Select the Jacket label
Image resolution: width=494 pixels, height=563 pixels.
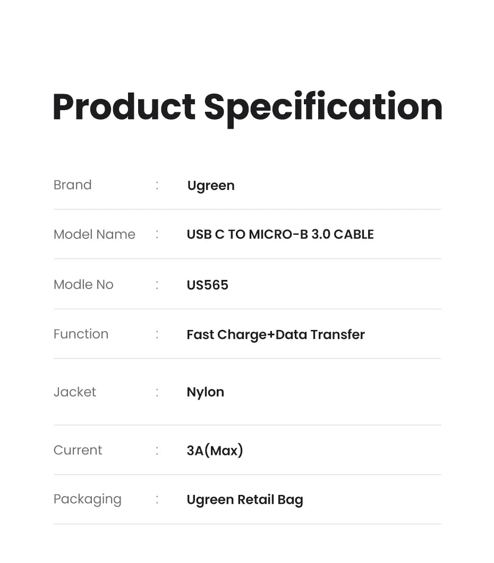(75, 392)
